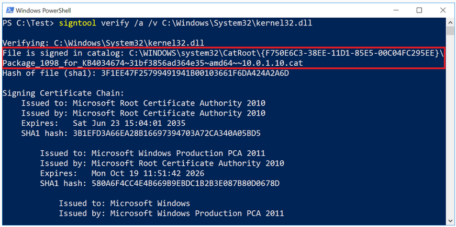456x227 pixels.
Task: Click the vertical scrollbar track
Action: click(451, 130)
